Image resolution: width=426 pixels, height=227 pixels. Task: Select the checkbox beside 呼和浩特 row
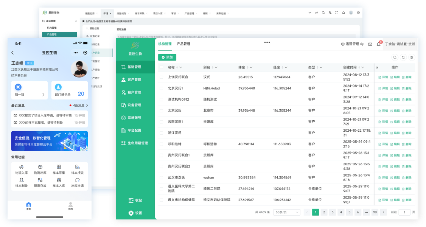pos(161,144)
